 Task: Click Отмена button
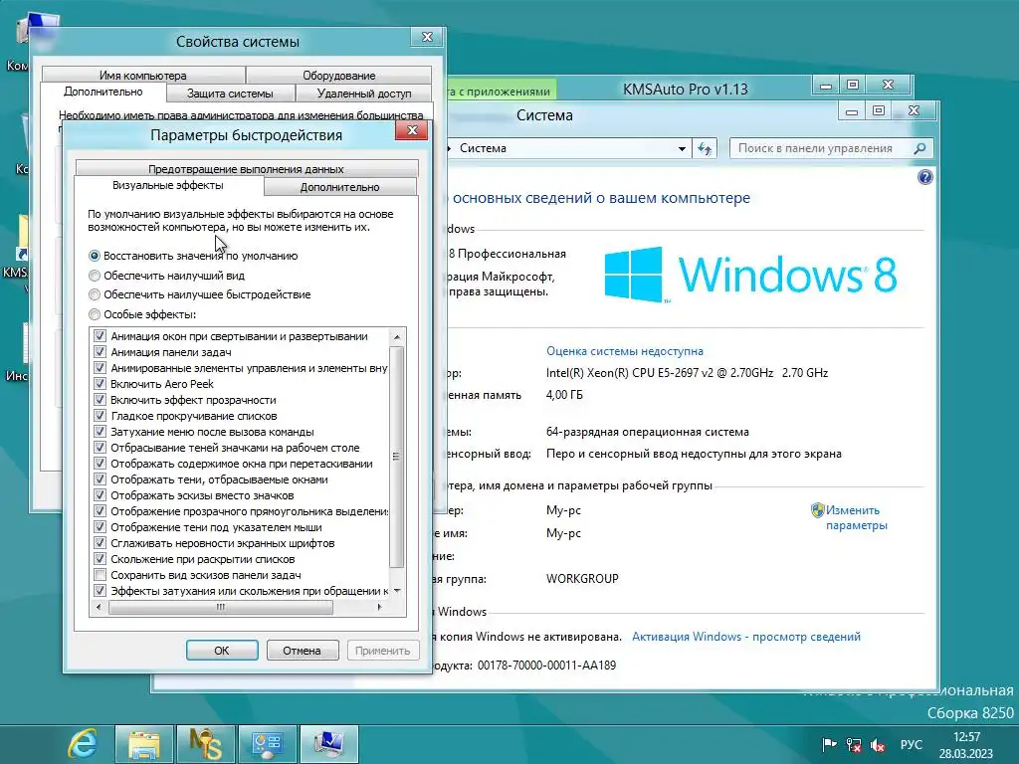point(303,651)
